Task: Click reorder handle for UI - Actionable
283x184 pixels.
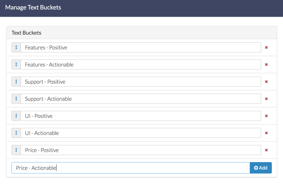Action: (x=16, y=133)
